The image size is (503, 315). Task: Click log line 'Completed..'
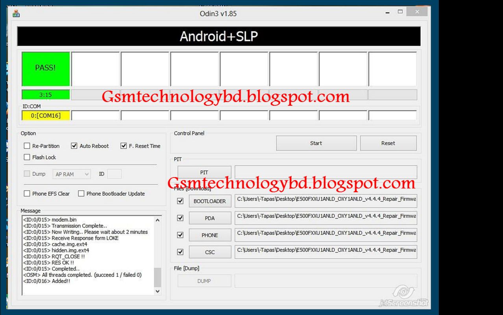point(51,269)
